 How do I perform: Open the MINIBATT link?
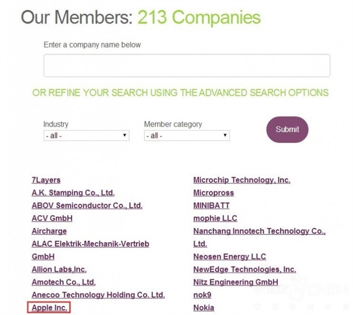pyautogui.click(x=211, y=206)
